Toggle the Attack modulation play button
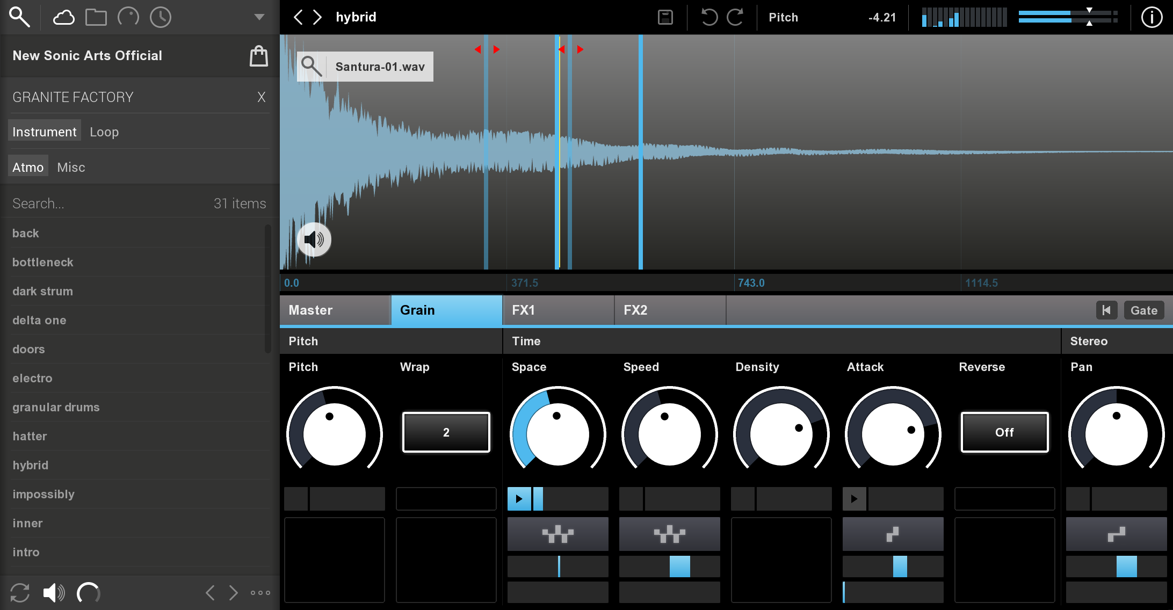This screenshot has width=1173, height=610. pos(855,499)
